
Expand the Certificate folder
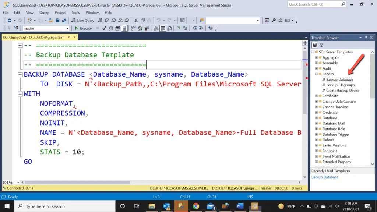(x=316, y=96)
